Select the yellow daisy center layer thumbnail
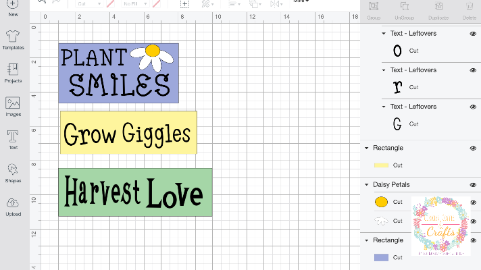Viewport: 481px width, 270px height. coord(381,202)
